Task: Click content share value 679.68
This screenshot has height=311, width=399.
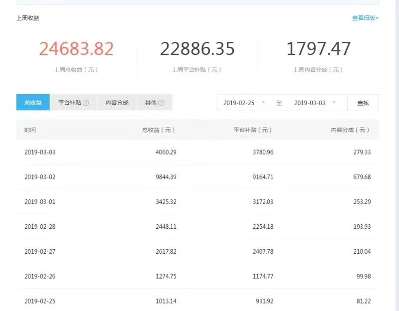Action: [362, 177]
